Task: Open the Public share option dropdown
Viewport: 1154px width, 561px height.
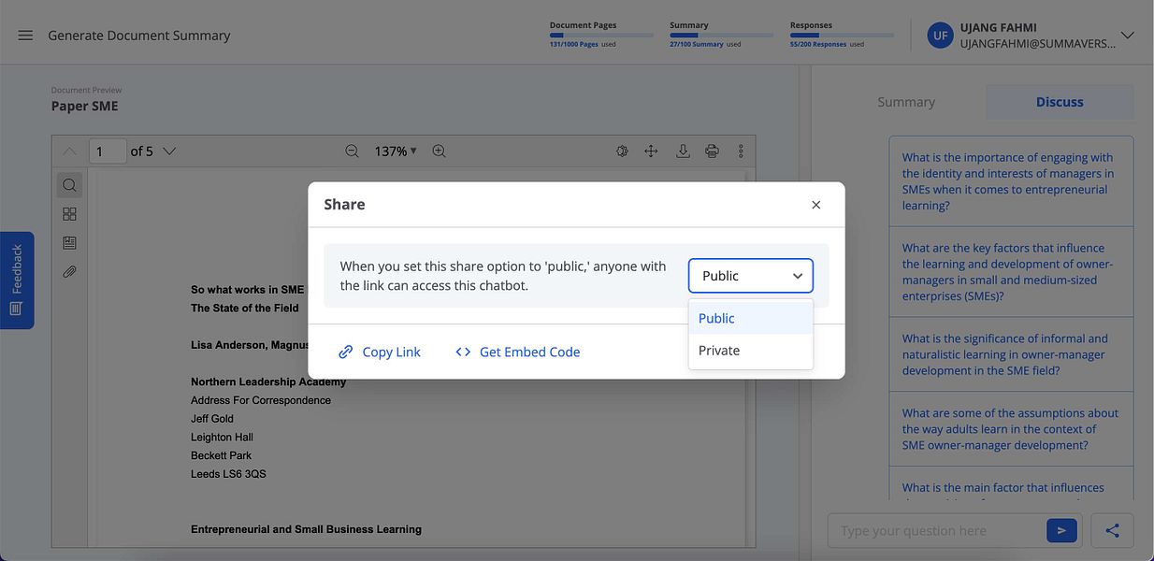Action: pos(751,276)
